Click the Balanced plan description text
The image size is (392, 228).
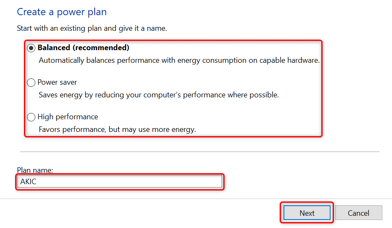(x=179, y=60)
